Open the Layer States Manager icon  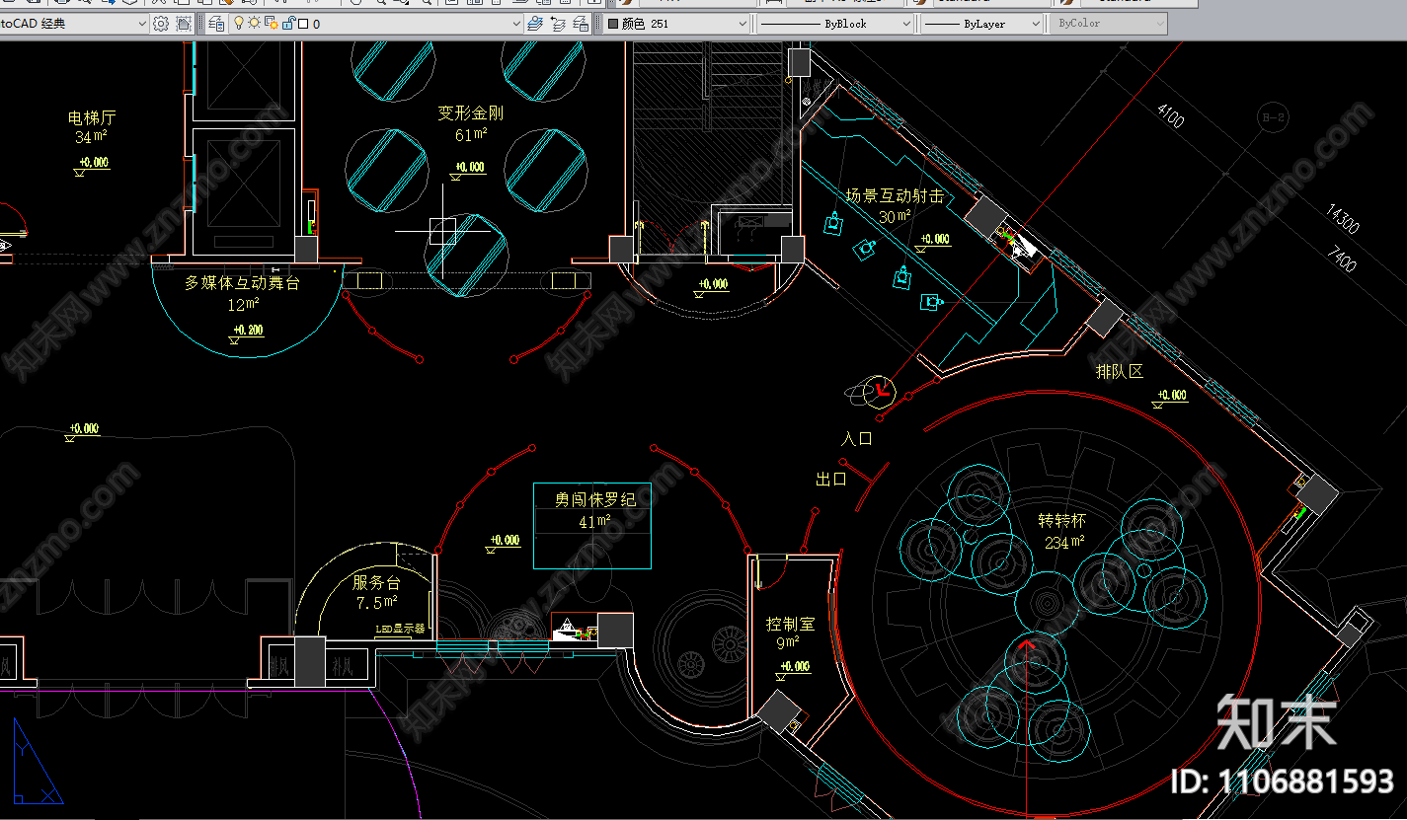click(x=582, y=24)
